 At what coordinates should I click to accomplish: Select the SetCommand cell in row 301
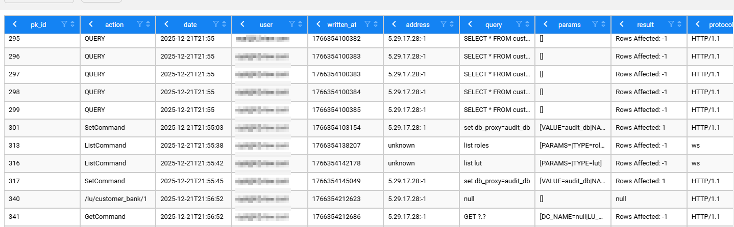(x=105, y=128)
